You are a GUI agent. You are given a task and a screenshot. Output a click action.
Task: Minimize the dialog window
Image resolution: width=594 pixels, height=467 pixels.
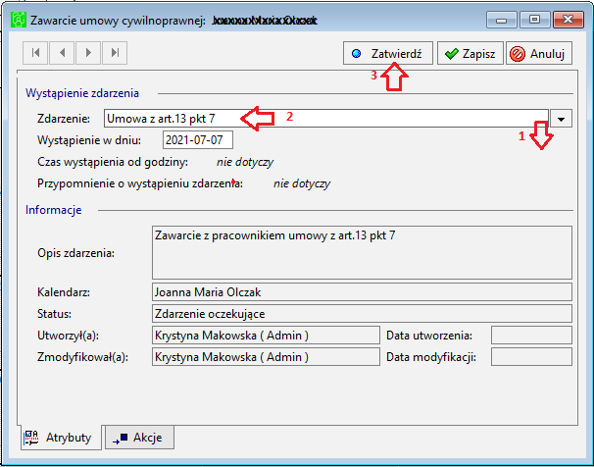pyautogui.click(x=501, y=20)
